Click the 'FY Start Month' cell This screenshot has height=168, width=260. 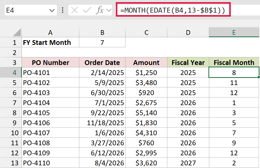pos(51,43)
